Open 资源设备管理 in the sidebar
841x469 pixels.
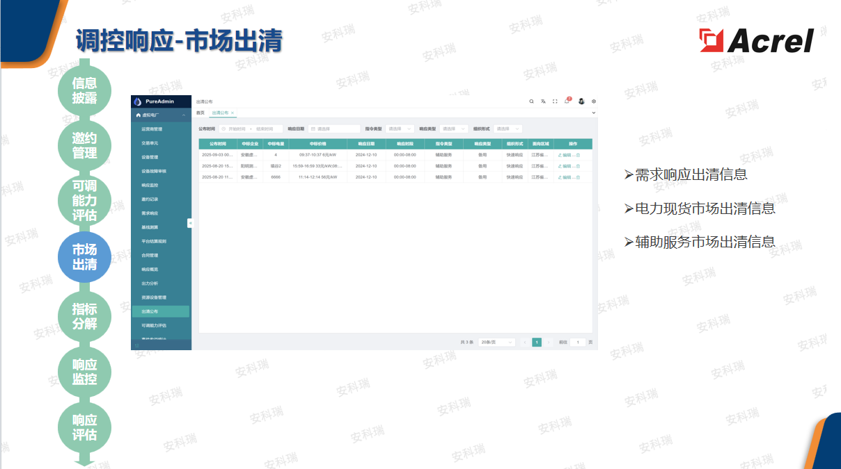pos(161,297)
